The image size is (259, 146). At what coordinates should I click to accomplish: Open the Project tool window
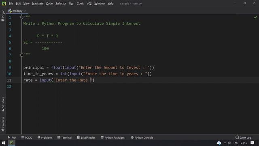[x=3, y=15]
